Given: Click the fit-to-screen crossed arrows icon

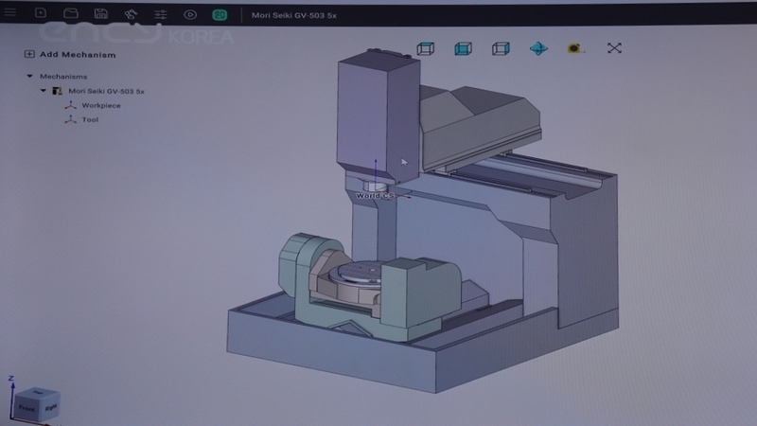Looking at the screenshot, I should (x=614, y=48).
